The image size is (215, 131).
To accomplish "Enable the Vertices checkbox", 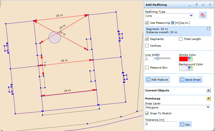I will click(x=147, y=46).
